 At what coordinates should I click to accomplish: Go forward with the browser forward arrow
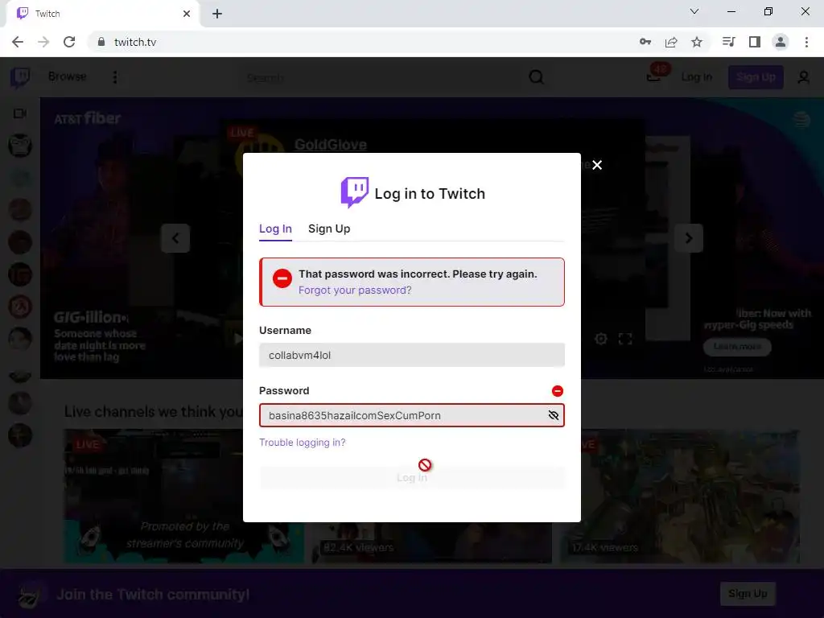(43, 42)
